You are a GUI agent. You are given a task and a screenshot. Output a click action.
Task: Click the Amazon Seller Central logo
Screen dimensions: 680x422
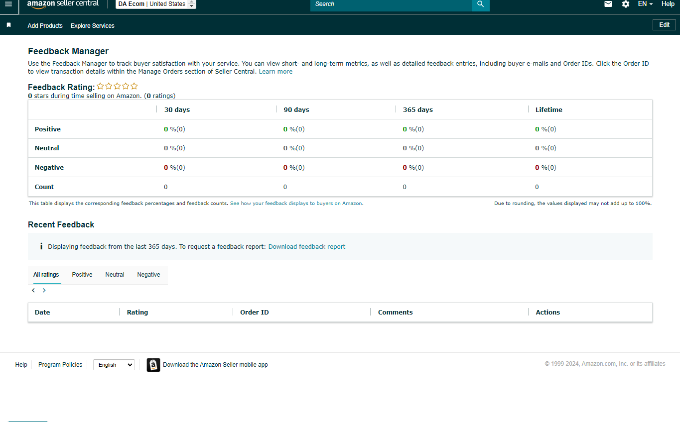coord(63,4)
